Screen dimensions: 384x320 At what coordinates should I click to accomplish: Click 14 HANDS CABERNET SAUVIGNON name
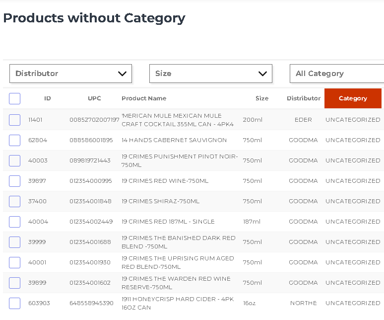[174, 140]
